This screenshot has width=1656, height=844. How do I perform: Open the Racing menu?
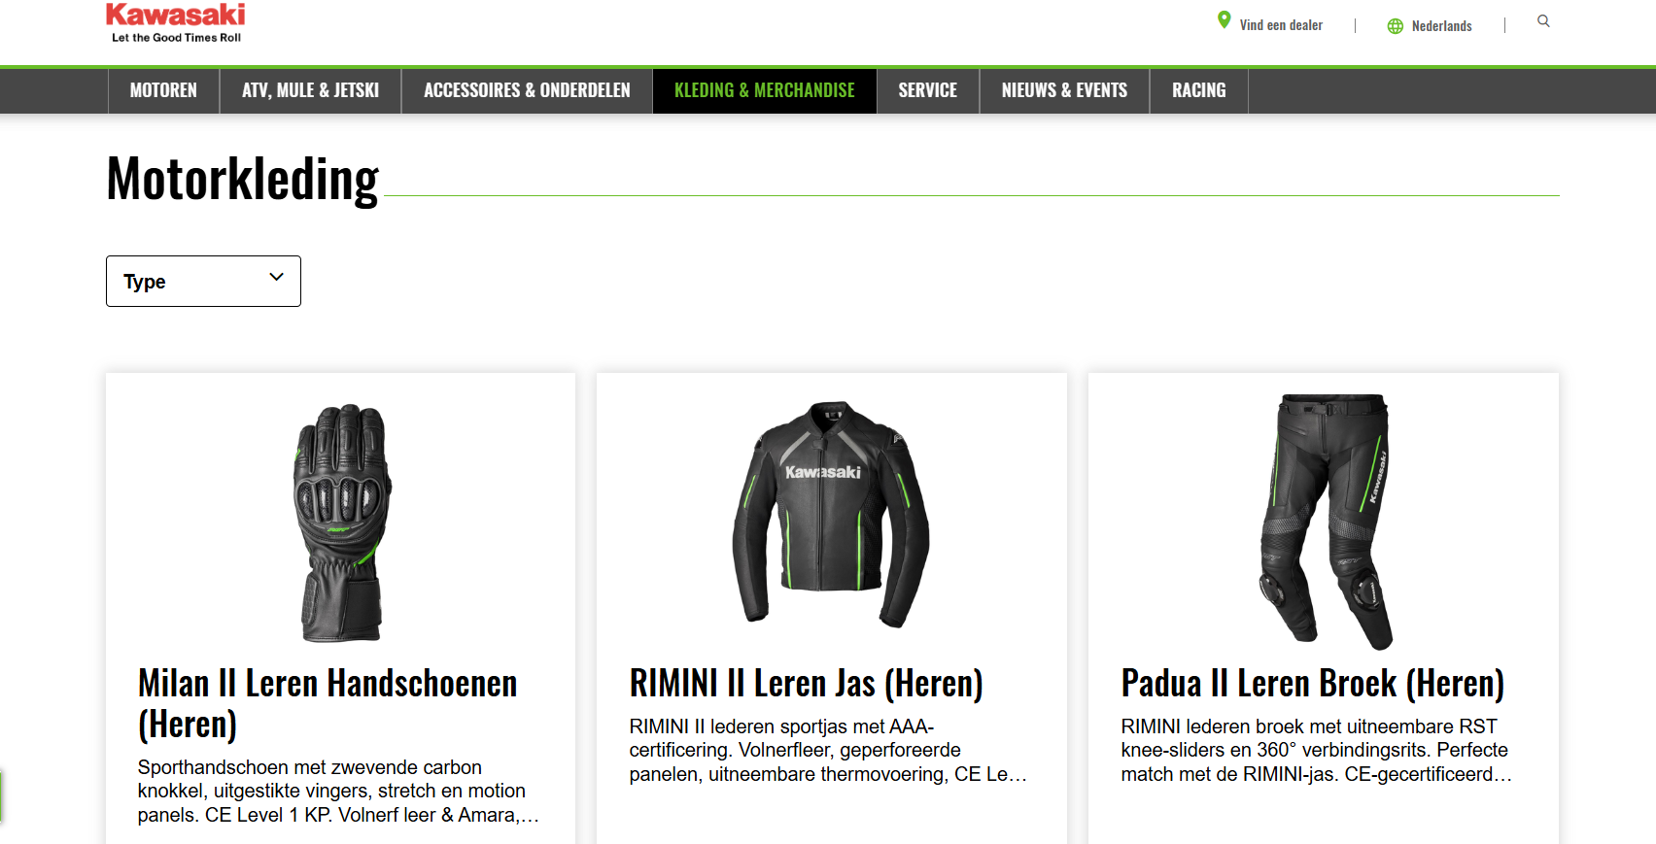[x=1198, y=90]
